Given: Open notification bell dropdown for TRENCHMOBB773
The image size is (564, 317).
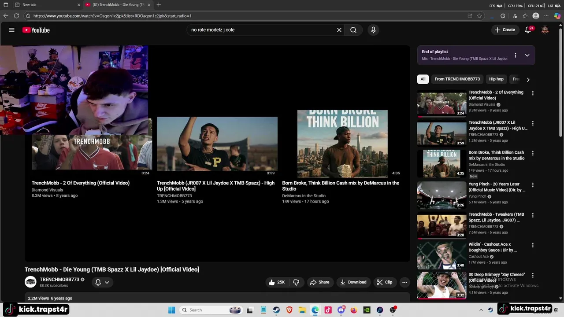Looking at the screenshot, I should pos(102,282).
